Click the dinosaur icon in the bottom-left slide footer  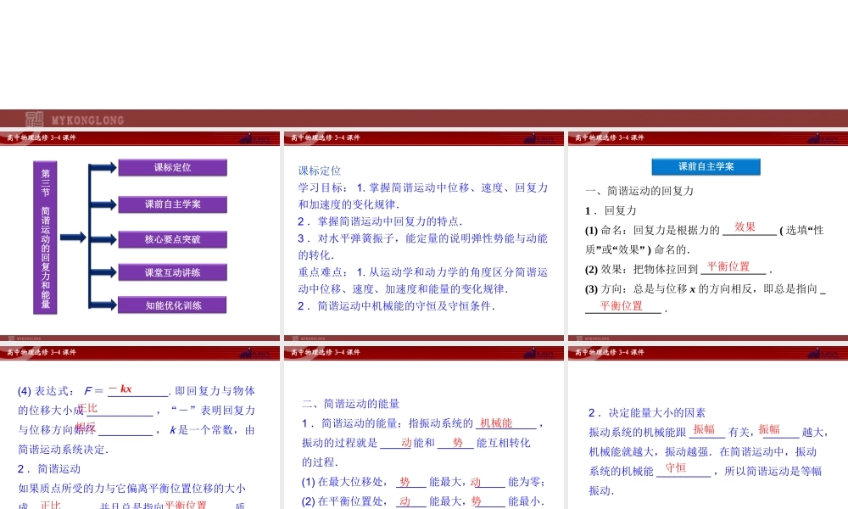pos(11,337)
